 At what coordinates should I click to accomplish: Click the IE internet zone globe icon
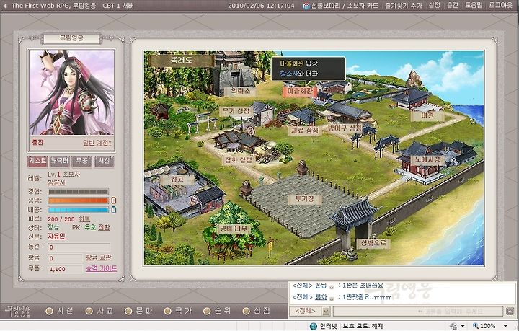(x=313, y=327)
